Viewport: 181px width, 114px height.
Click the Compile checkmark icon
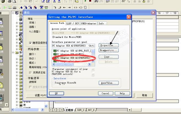pyautogui.click(x=43, y=1)
